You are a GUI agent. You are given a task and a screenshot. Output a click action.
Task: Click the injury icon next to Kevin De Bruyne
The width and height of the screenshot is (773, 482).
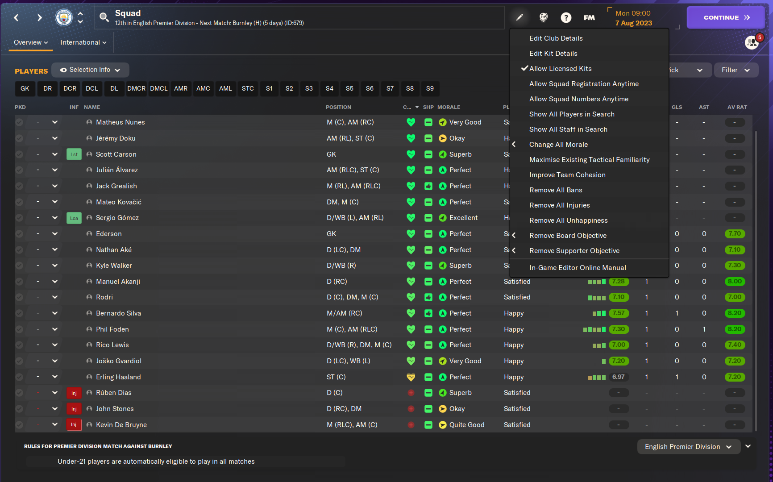click(74, 424)
